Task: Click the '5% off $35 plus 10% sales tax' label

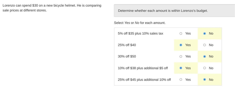Action: [140, 33]
